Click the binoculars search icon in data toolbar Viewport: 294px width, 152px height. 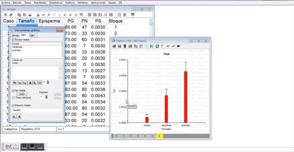38,15
